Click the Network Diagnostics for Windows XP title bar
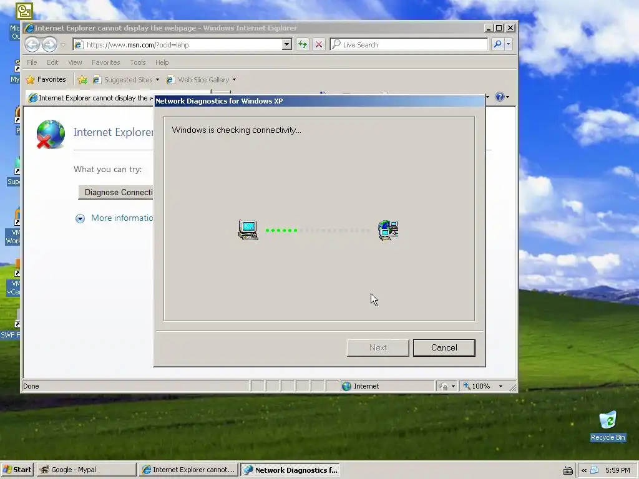 coord(319,101)
